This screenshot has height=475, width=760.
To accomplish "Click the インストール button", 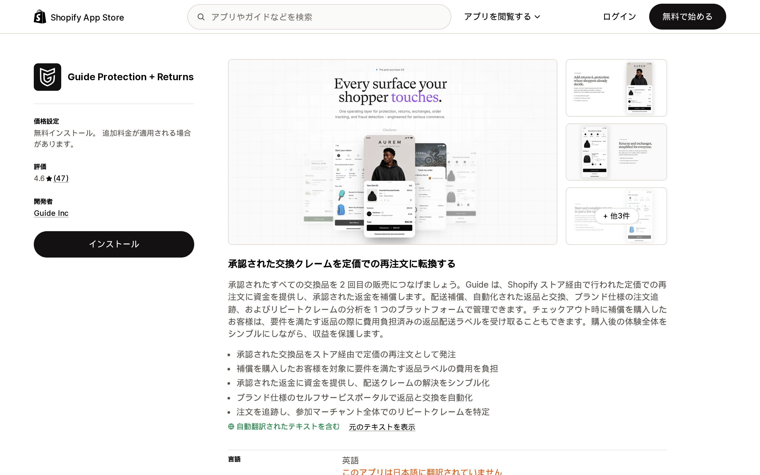I will pyautogui.click(x=114, y=244).
